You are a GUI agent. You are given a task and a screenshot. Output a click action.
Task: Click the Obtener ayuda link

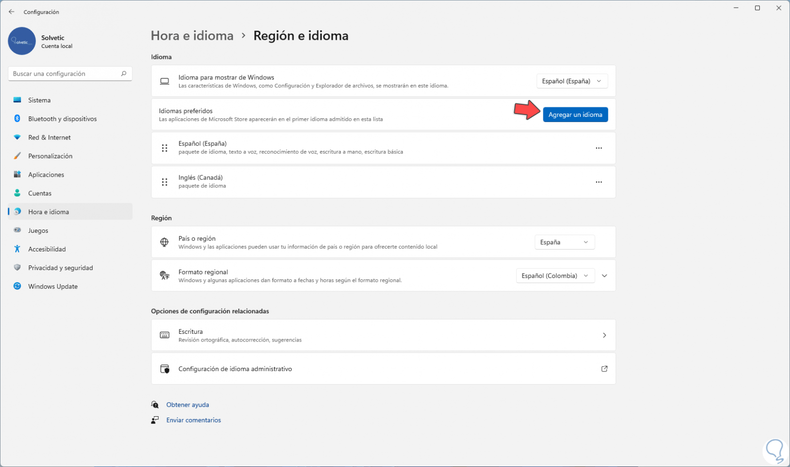(x=188, y=405)
